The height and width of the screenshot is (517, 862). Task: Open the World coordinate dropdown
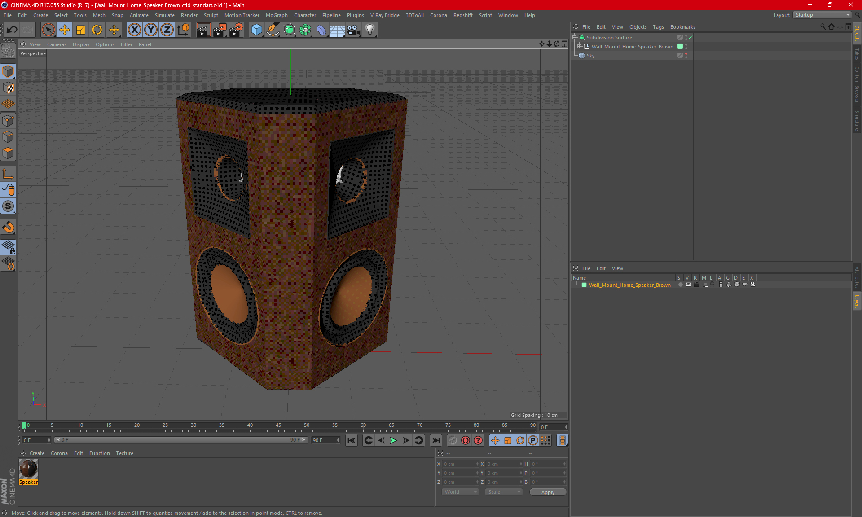[x=460, y=492]
